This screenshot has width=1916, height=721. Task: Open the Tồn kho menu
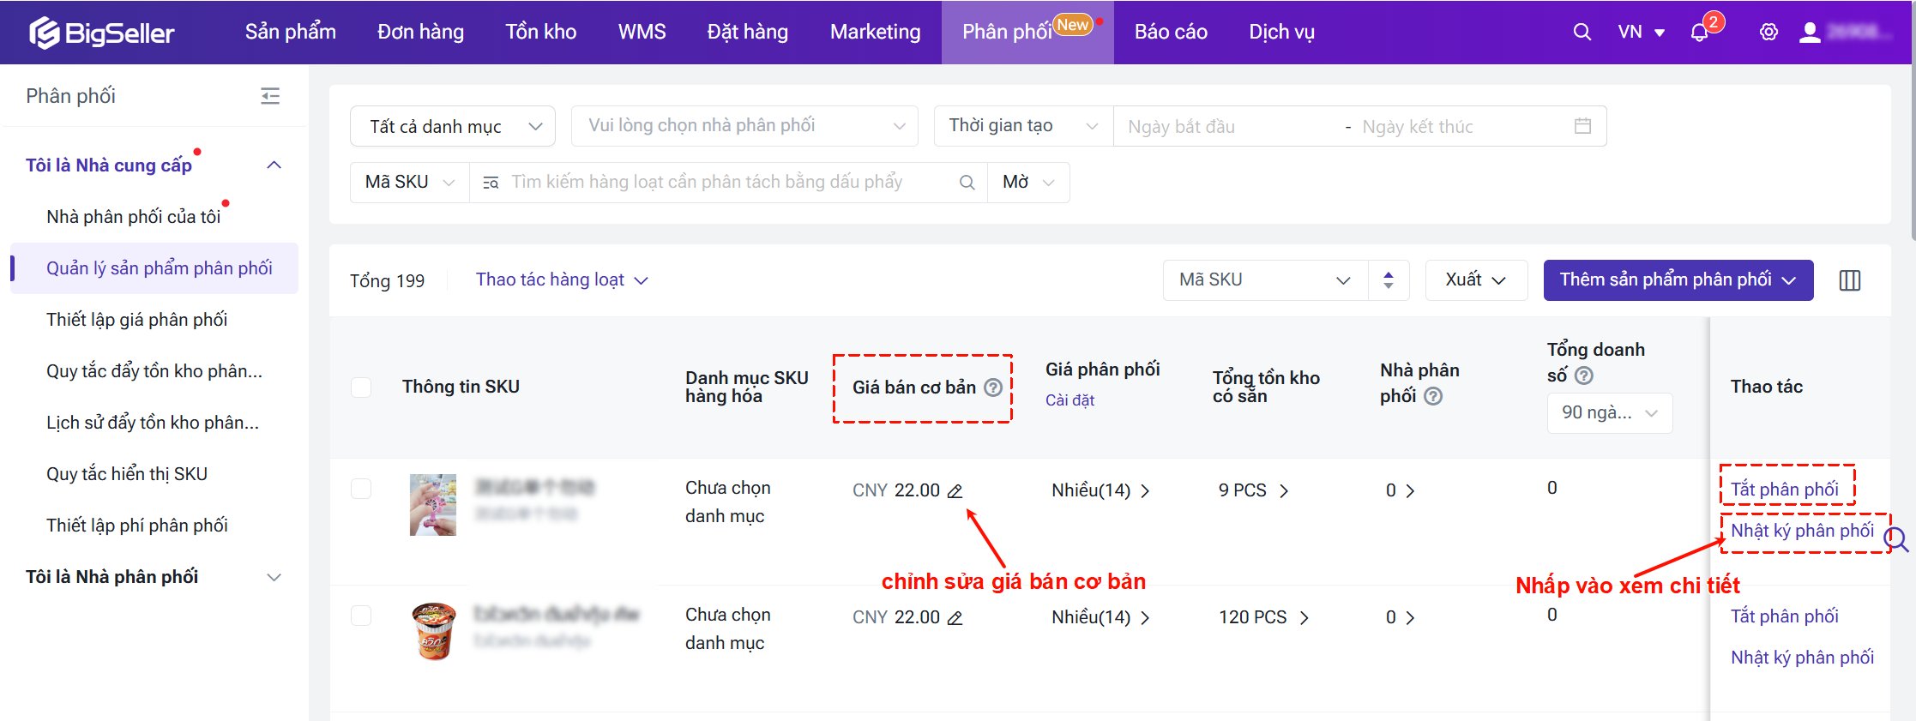click(541, 33)
